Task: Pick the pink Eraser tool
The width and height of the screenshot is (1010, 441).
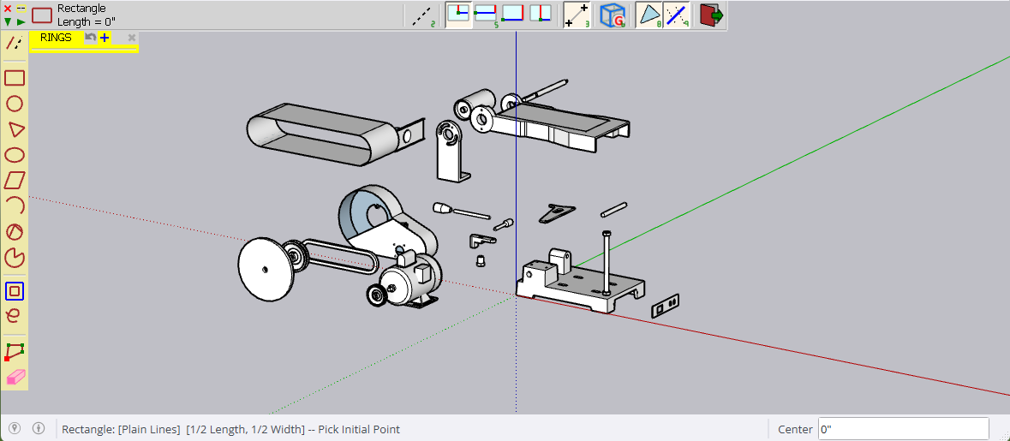Action: (15, 377)
